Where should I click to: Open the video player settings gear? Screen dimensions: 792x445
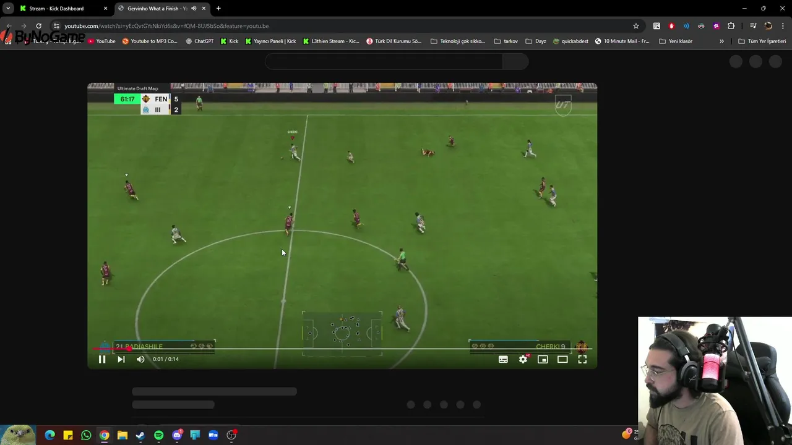pyautogui.click(x=523, y=359)
